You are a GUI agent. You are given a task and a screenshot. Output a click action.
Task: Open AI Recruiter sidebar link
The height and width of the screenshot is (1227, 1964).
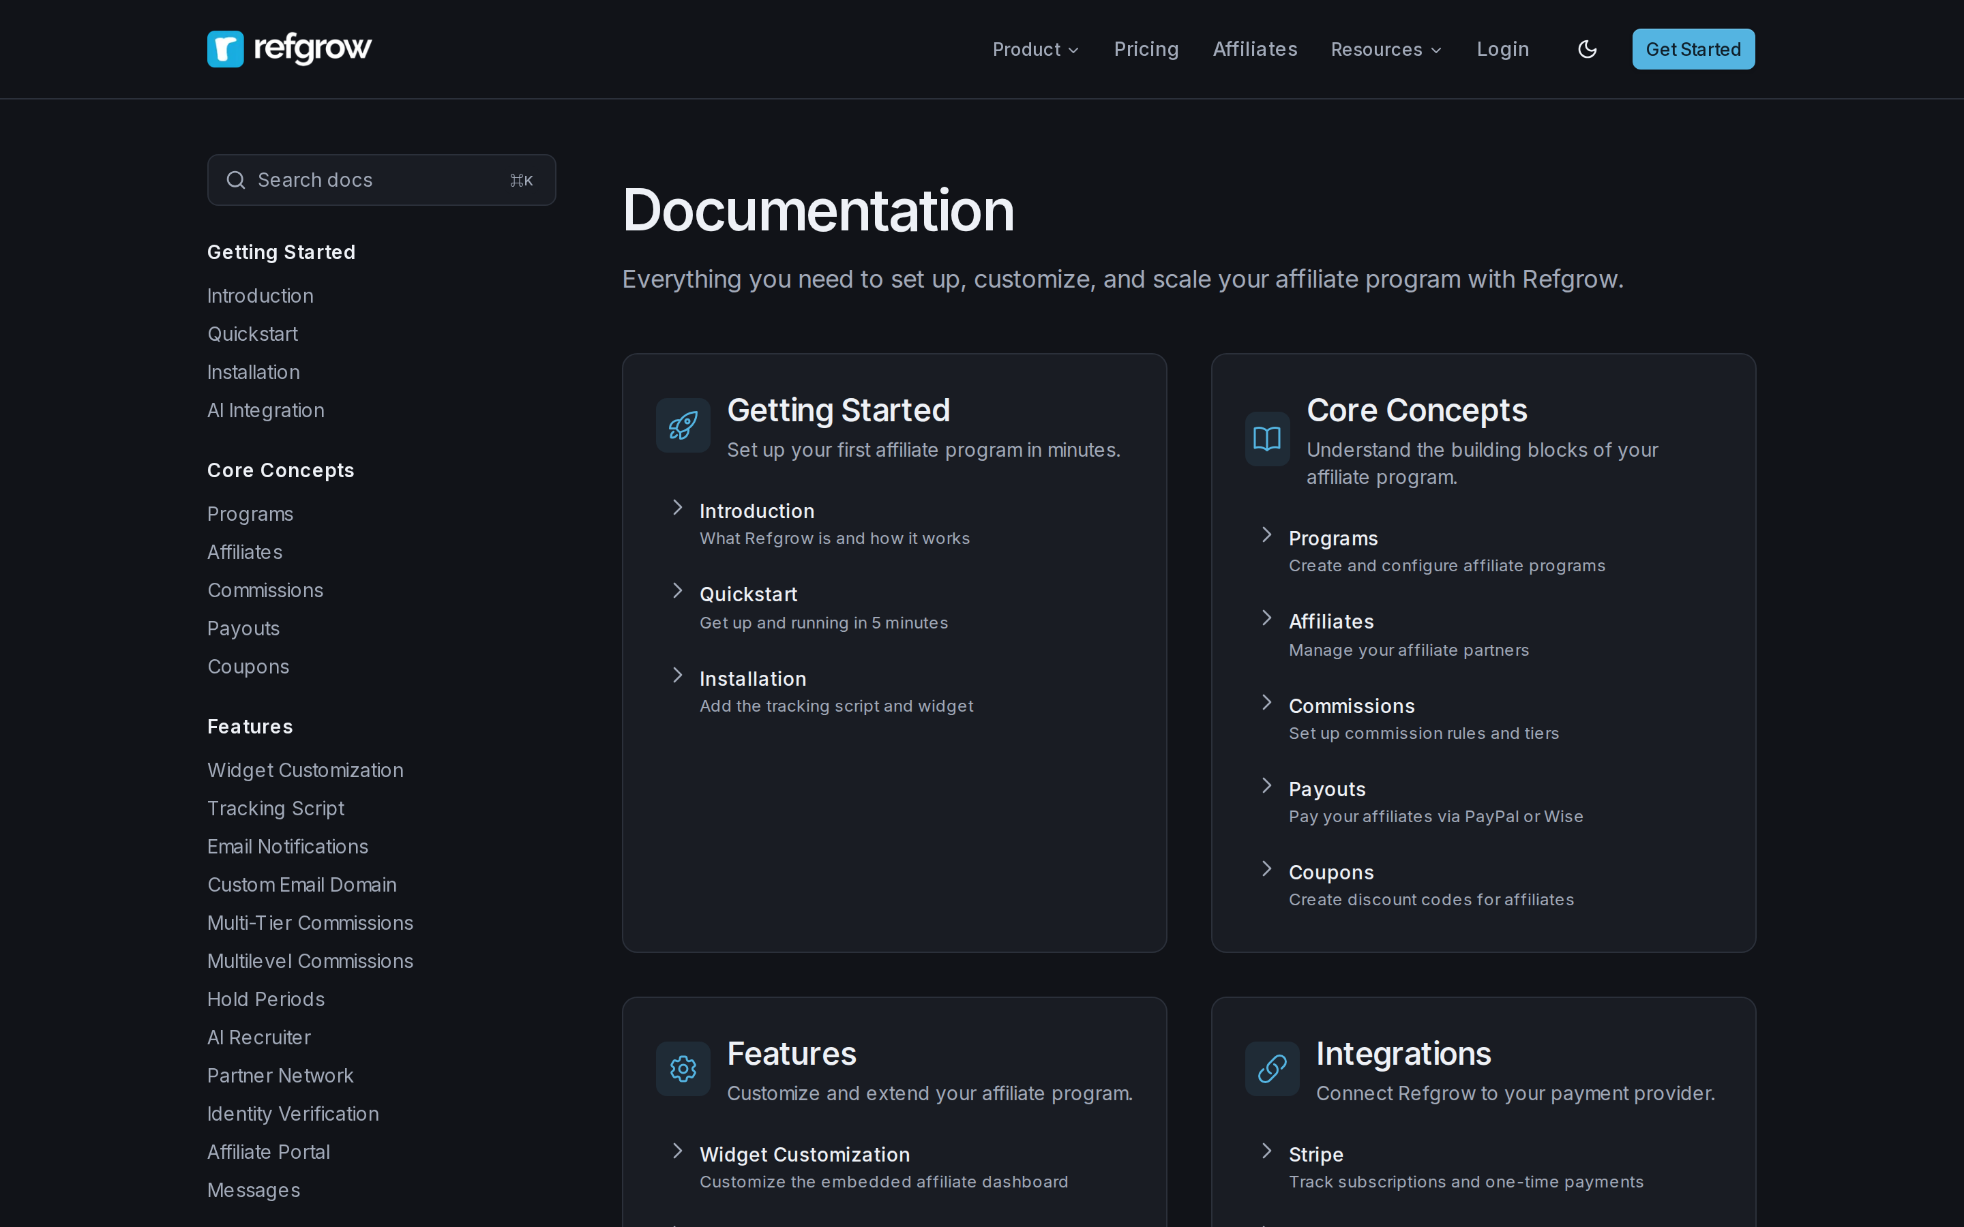tap(259, 1038)
